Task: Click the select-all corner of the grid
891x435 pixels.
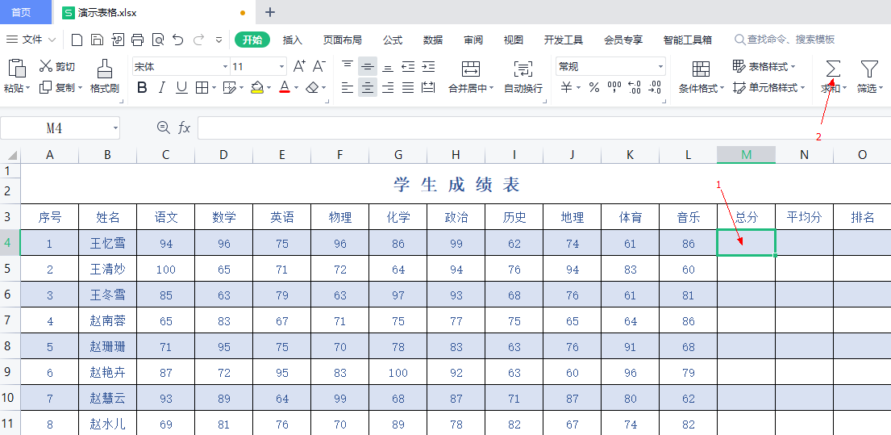Action: (10, 155)
